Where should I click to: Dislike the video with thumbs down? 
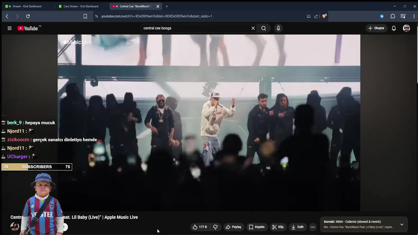point(216,227)
